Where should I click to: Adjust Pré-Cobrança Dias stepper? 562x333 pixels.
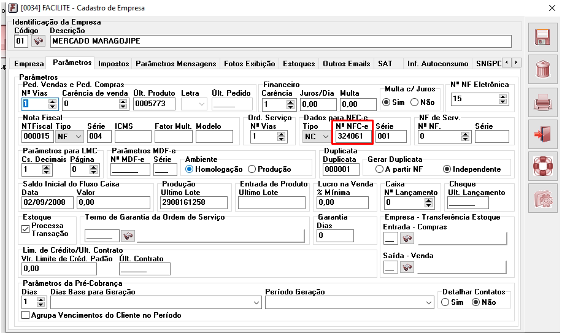point(41,302)
